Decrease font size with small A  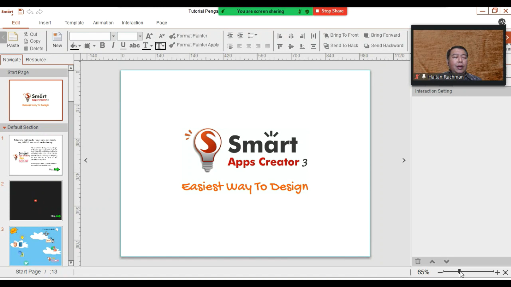(162, 36)
